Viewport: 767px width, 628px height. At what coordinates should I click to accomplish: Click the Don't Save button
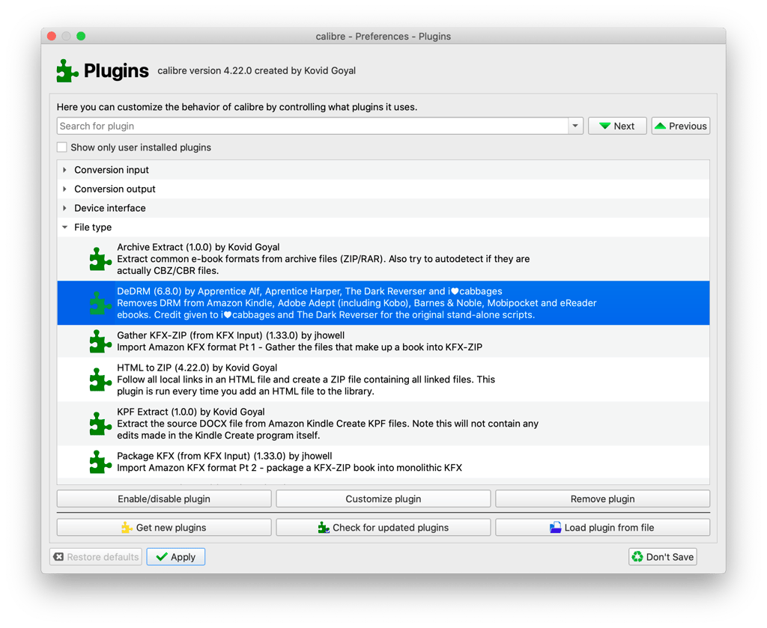[x=662, y=557]
